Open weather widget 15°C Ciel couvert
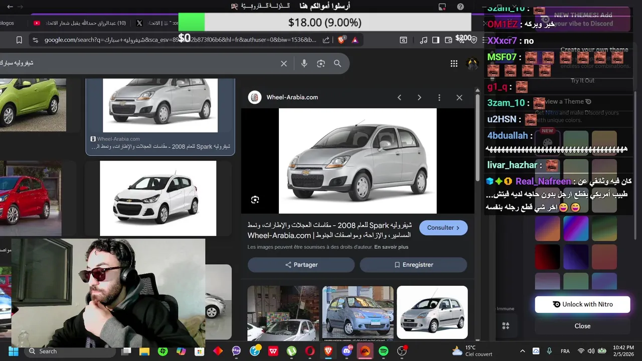This screenshot has width=642, height=361. click(471, 351)
